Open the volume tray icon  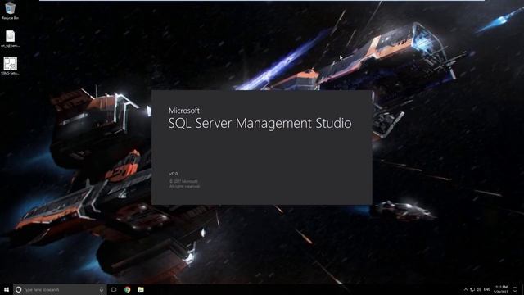(x=479, y=289)
